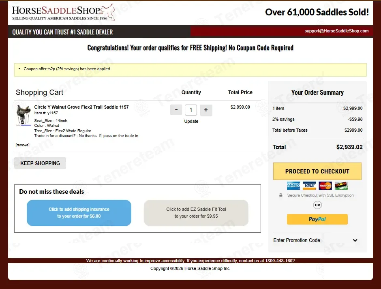The height and width of the screenshot is (289, 381).
Task: Click the 1 item subtotal row amount
Action: point(353,108)
